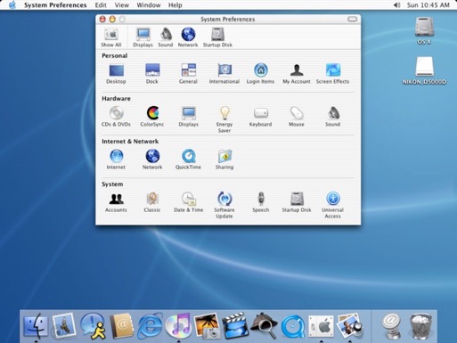The image size is (457, 343).
Task: Click Show All in the toolbar
Action: point(111,37)
